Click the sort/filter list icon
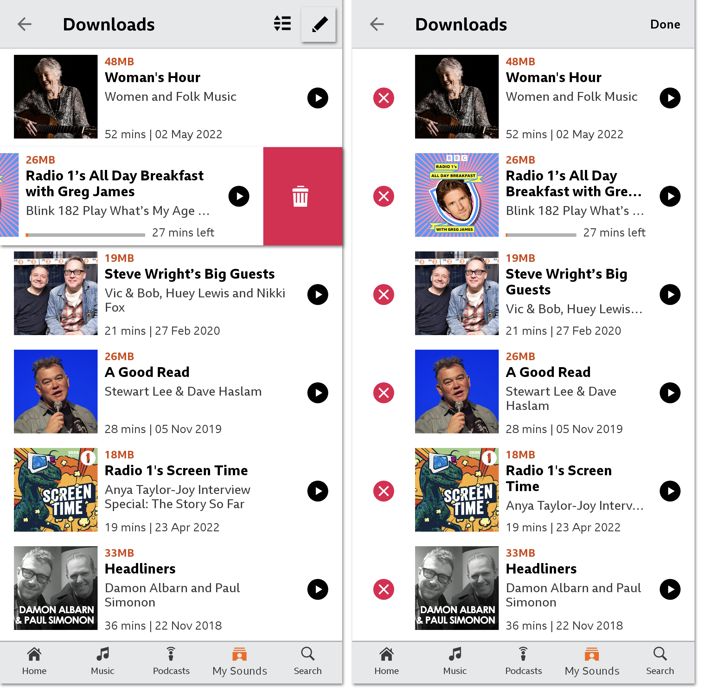The width and height of the screenshot is (705, 700). (x=282, y=24)
